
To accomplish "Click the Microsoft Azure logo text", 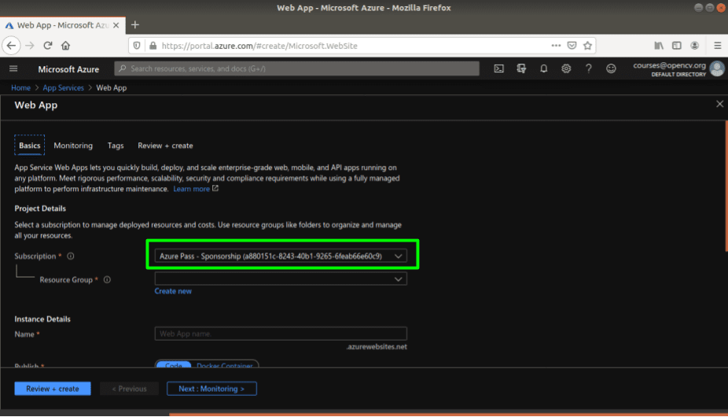I will [x=68, y=69].
